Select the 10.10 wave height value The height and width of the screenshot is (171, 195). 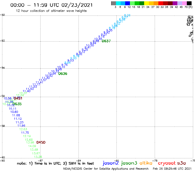coord(61,67)
